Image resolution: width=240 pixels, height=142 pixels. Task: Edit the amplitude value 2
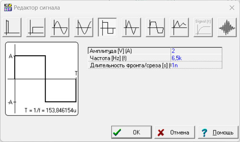click(196, 51)
